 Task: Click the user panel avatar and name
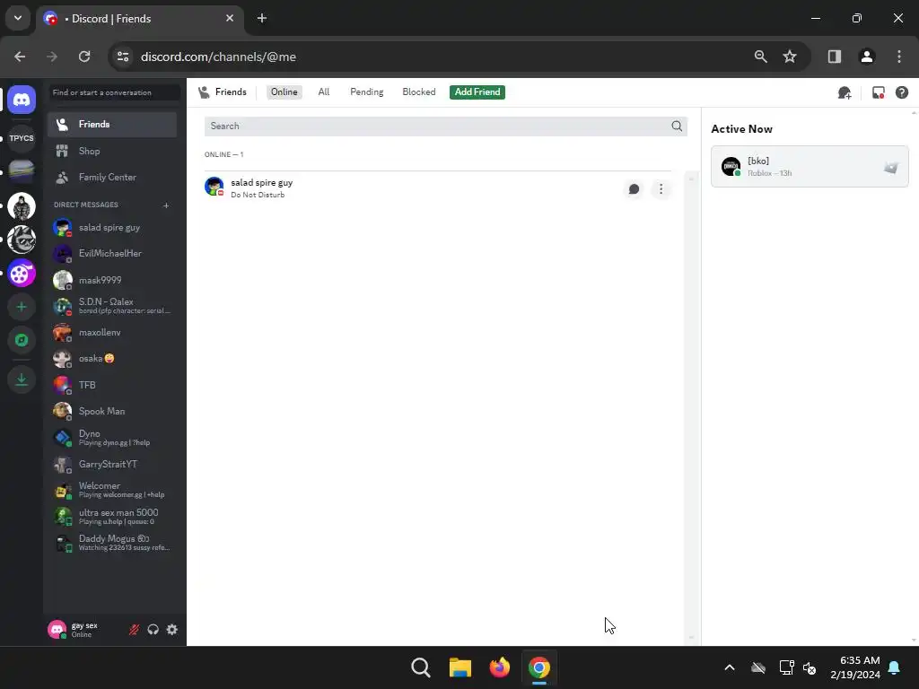tap(83, 629)
